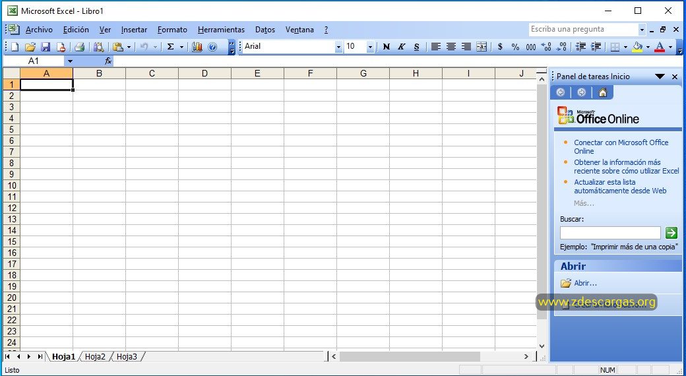Screen dimensions: 686x376
Task: Click Conectar con Microsoft Office Online
Action: click(621, 146)
